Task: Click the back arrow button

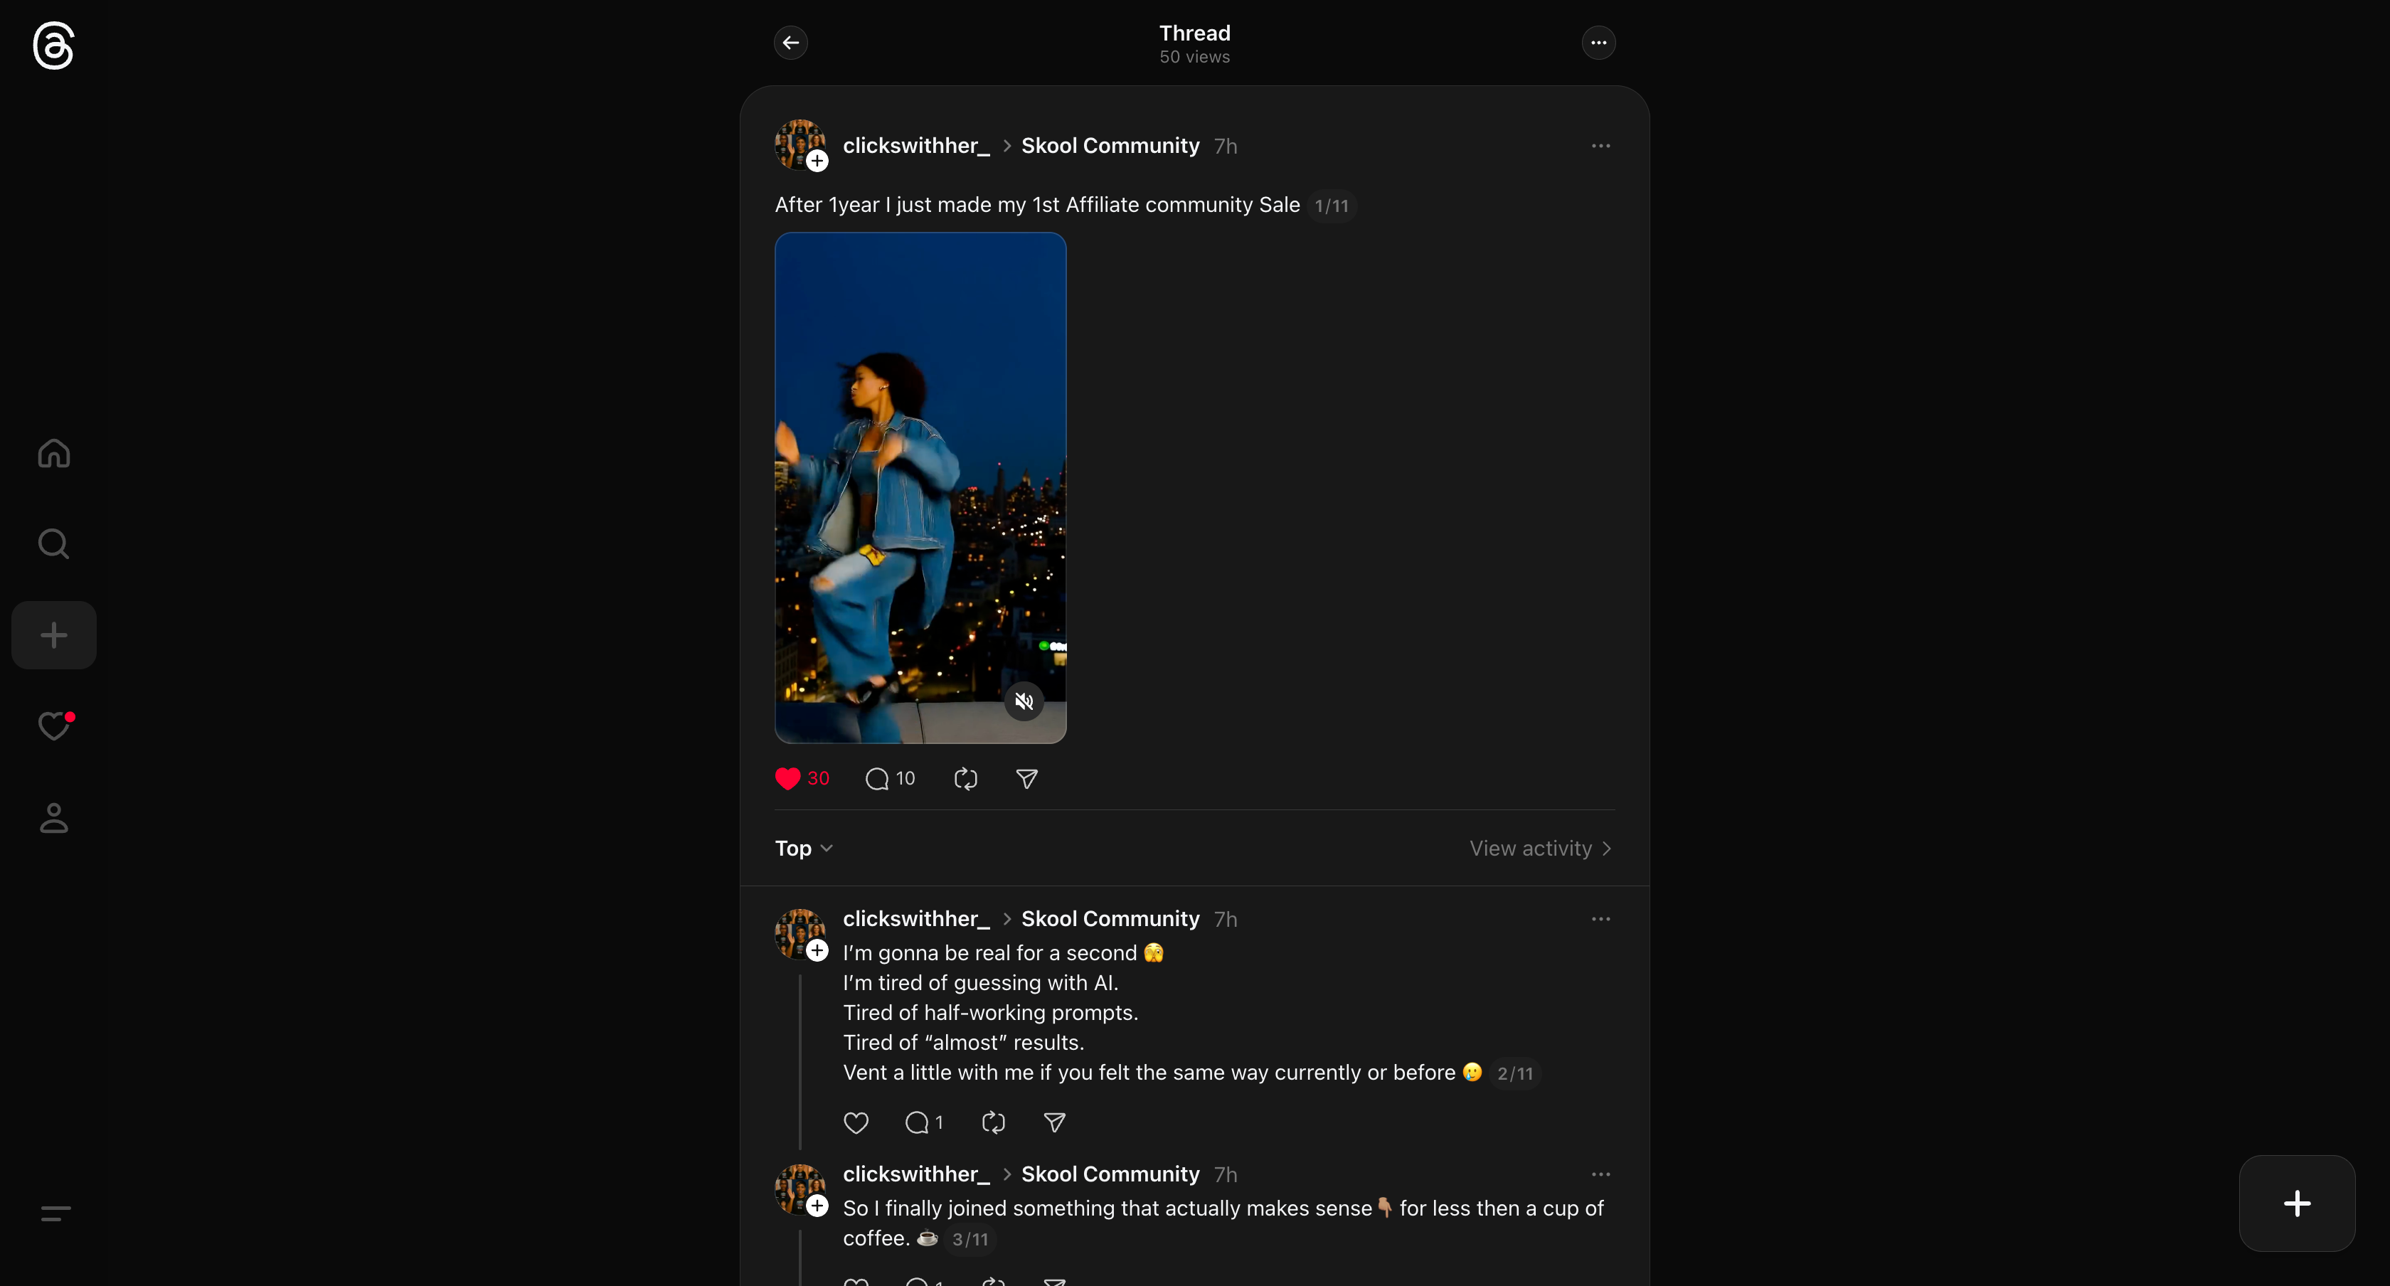Action: pos(790,43)
